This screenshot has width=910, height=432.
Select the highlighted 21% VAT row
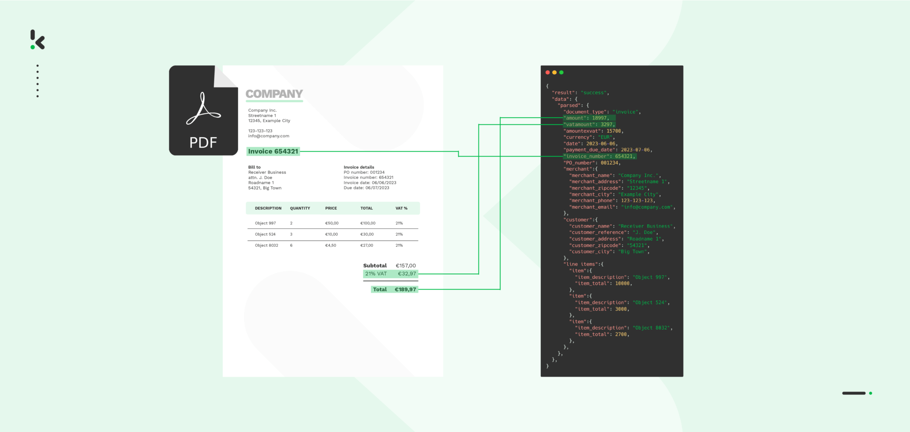coord(390,273)
